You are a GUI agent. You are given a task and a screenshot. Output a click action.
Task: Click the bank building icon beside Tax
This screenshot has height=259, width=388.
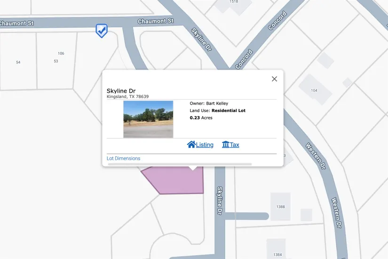[225, 145]
